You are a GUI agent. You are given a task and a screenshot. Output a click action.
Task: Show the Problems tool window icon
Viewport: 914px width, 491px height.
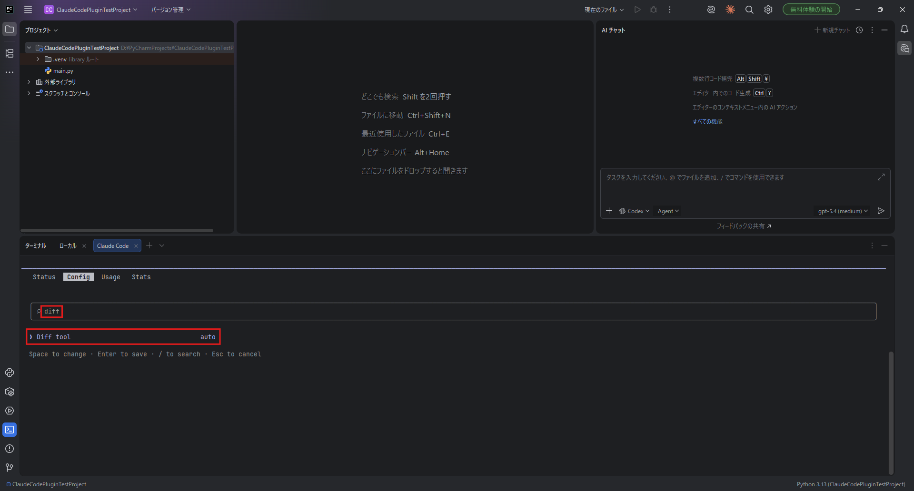[x=10, y=449]
